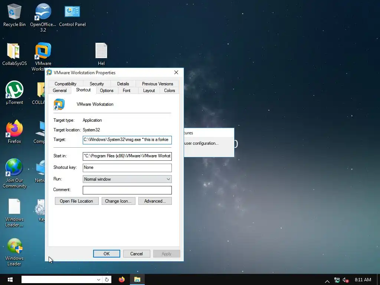Screen dimensions: 380x285
Task: Click the Show Desktop strip at taskbar end
Action: click(x=378, y=279)
